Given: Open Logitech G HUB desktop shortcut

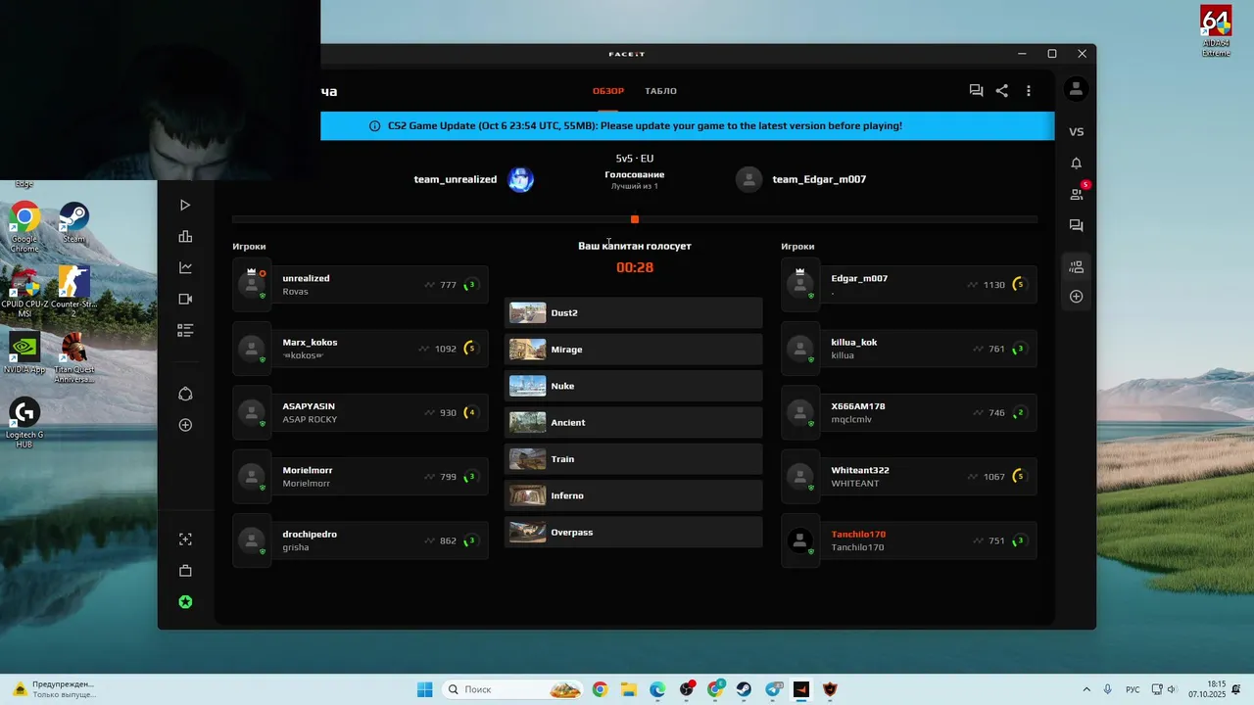Looking at the screenshot, I should point(24,423).
